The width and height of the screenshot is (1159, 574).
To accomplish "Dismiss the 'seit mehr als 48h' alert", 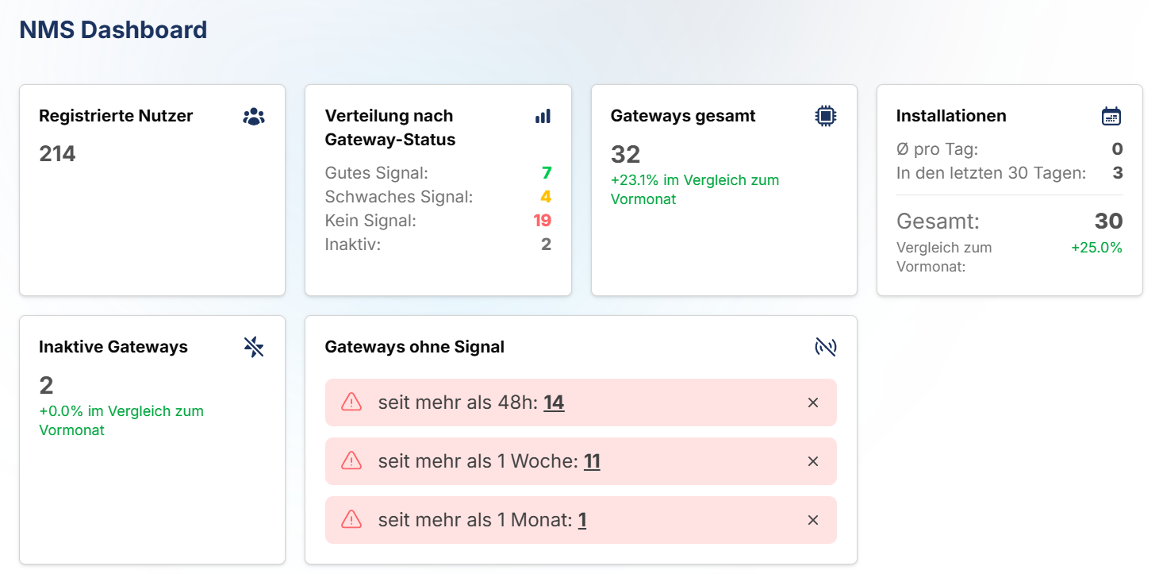I will pos(812,403).
